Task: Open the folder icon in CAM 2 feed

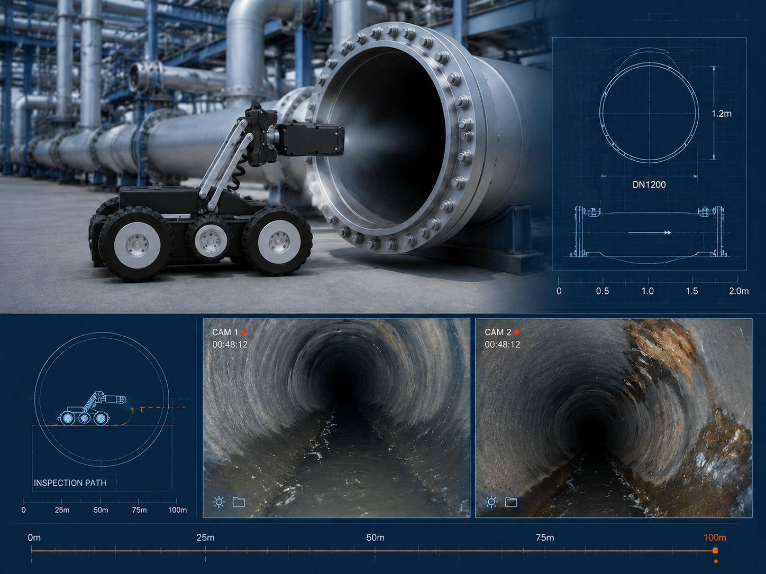Action: click(511, 502)
